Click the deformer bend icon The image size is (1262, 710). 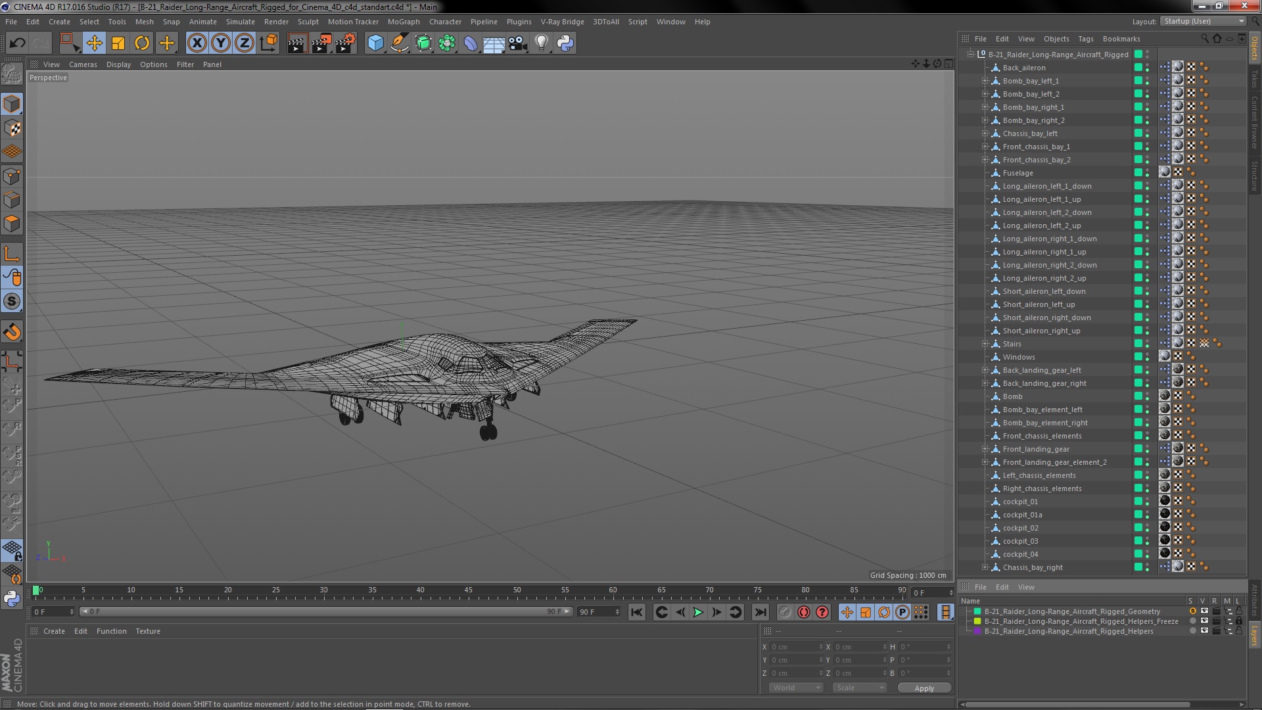click(x=471, y=43)
